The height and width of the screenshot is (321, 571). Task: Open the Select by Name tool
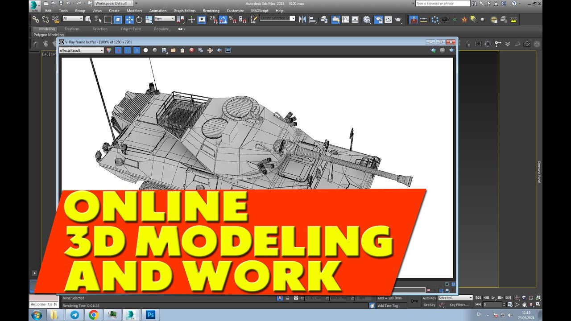98,20
